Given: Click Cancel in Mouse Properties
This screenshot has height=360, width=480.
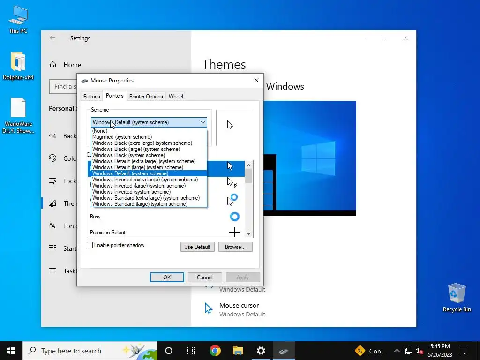Looking at the screenshot, I should [x=205, y=277].
